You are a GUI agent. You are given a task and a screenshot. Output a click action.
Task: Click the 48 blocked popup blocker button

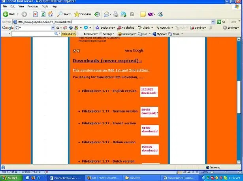[x=126, y=28]
